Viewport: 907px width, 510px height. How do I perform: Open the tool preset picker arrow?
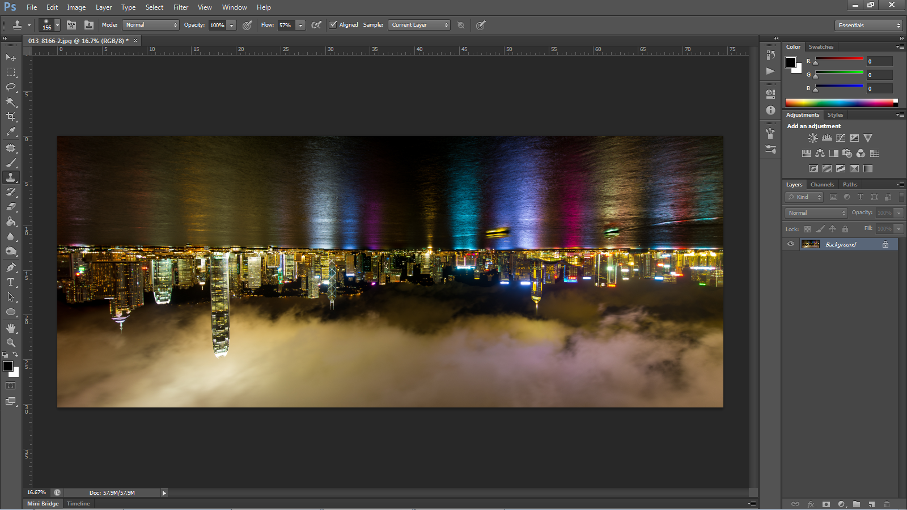click(29, 25)
